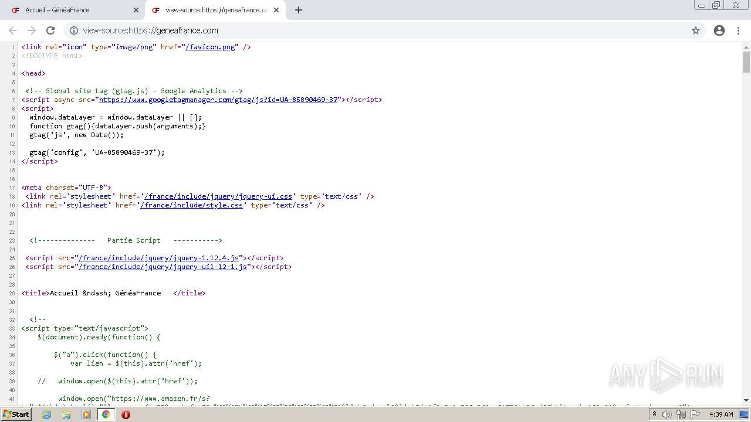Click the Global site tag comment line
751x422 pixels.
point(134,91)
